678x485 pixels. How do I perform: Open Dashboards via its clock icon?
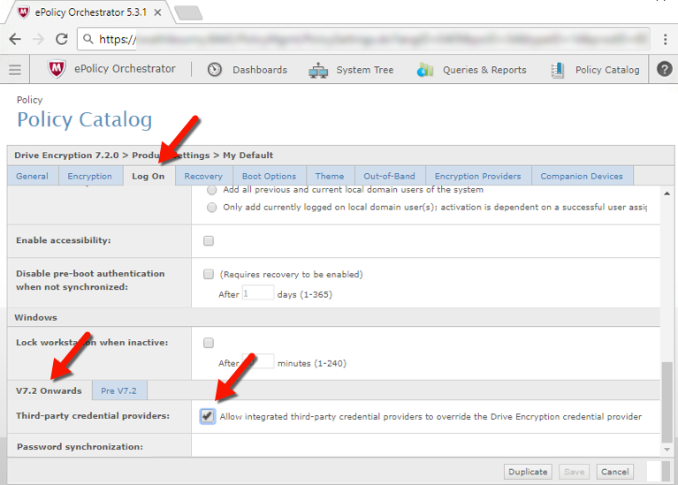click(215, 69)
